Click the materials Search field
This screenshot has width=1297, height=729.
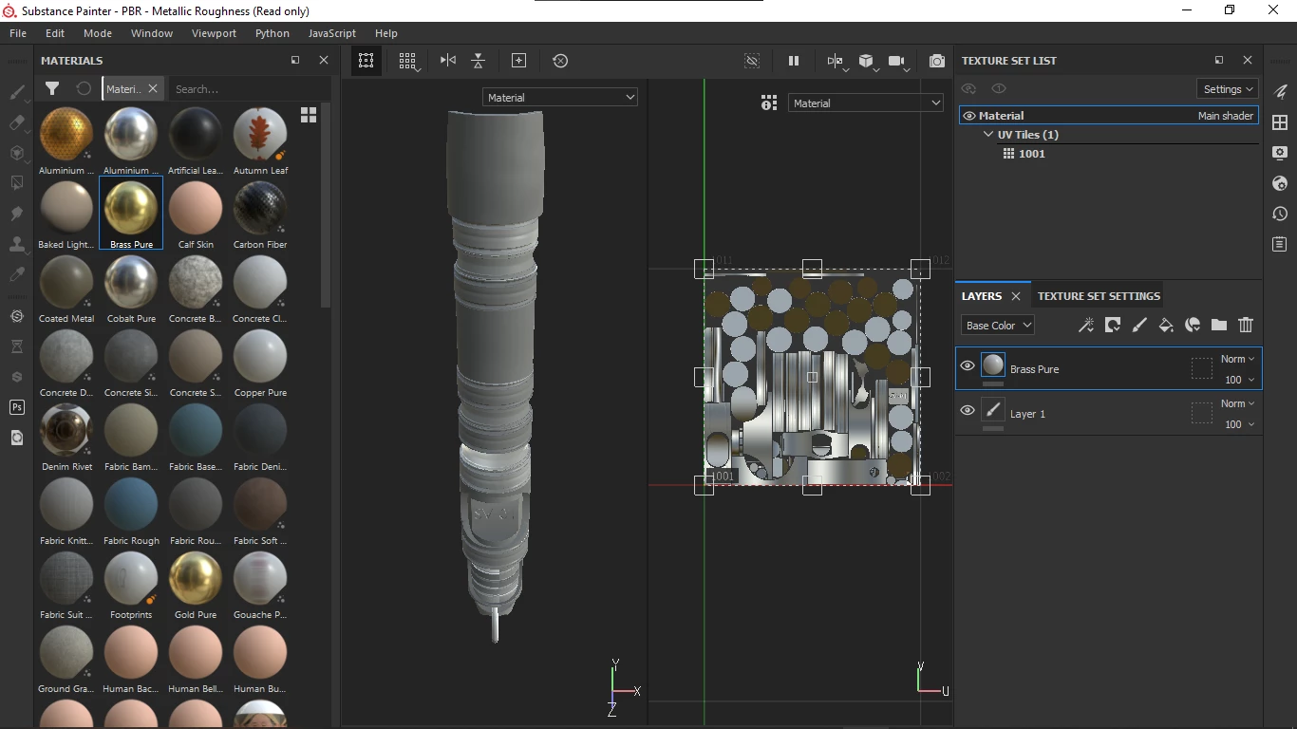(x=249, y=89)
